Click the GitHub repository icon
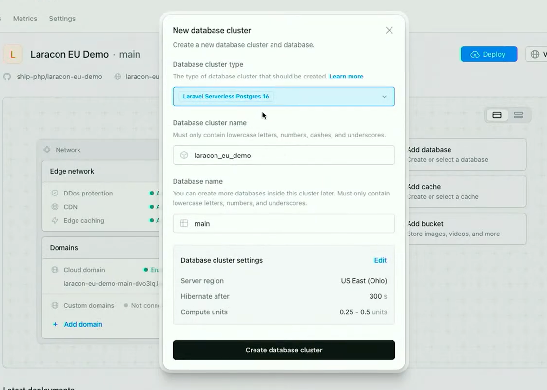This screenshot has width=547, height=390. [x=7, y=77]
